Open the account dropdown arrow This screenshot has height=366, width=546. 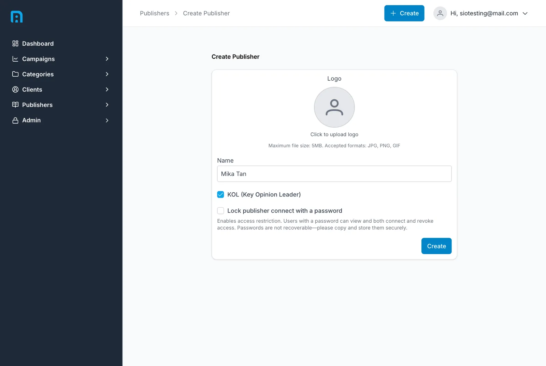click(525, 13)
